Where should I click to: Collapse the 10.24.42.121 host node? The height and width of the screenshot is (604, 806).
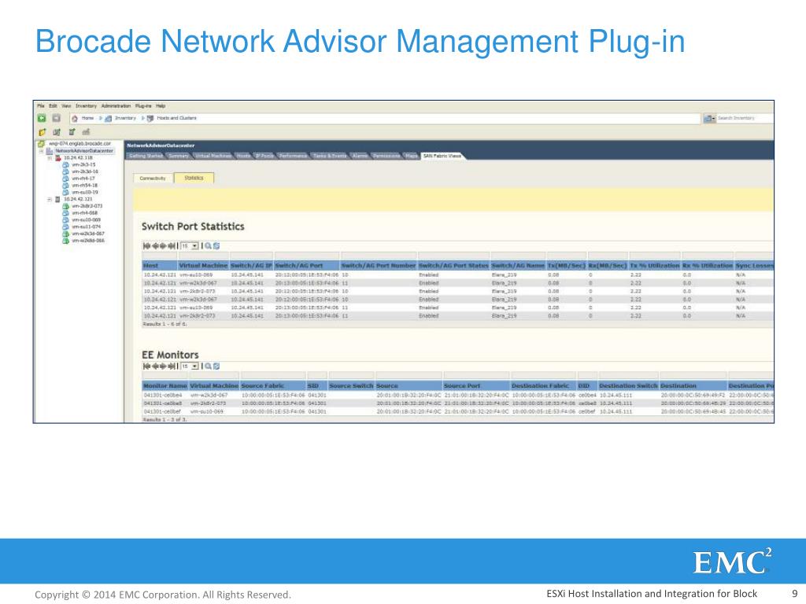(x=50, y=199)
